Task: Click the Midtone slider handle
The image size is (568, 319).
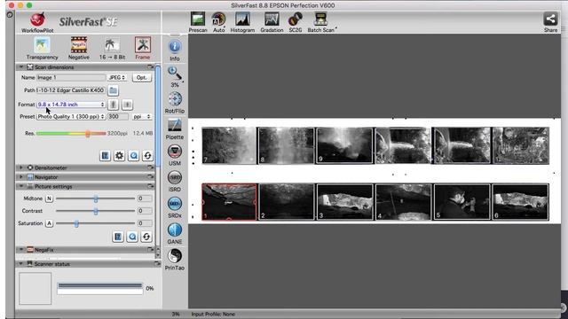Action: 96,198
